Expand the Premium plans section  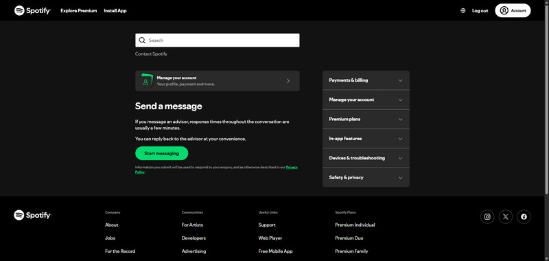click(366, 119)
